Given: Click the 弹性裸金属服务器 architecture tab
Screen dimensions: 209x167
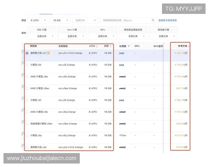Looking at the screenshot, I should click(133, 30).
